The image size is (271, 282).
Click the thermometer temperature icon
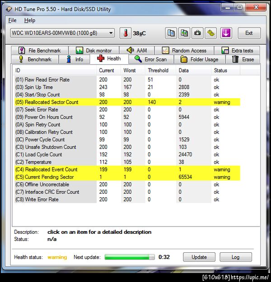(x=126, y=33)
